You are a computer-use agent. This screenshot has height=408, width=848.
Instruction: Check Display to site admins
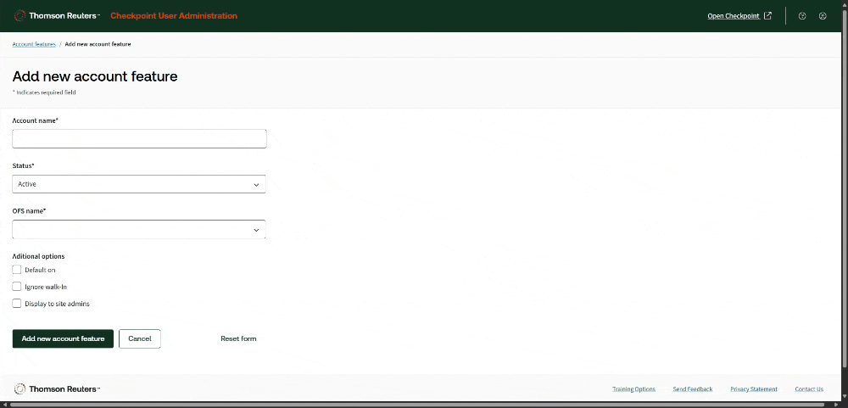tap(17, 304)
